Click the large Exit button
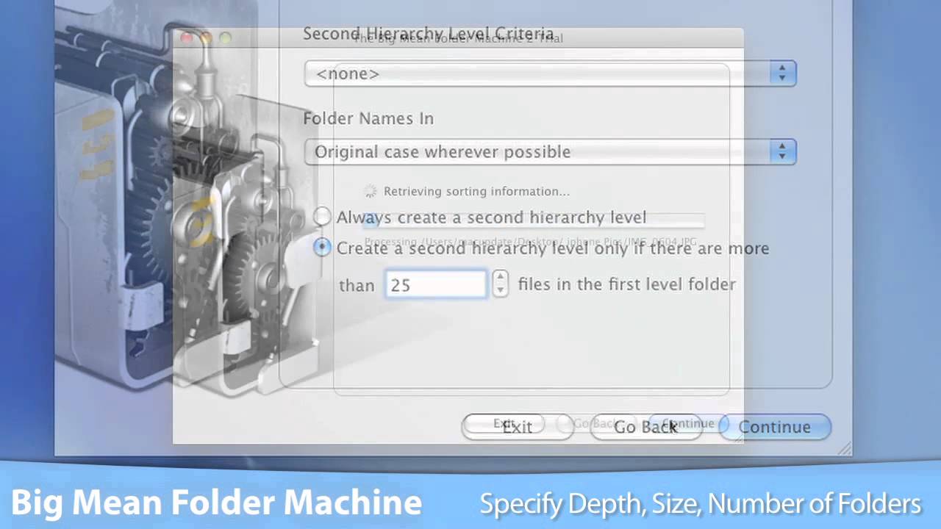The width and height of the screenshot is (941, 529). (x=518, y=427)
